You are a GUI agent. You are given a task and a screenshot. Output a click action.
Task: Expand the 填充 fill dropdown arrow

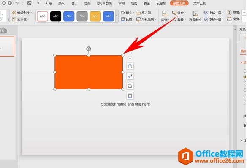tap(133, 13)
